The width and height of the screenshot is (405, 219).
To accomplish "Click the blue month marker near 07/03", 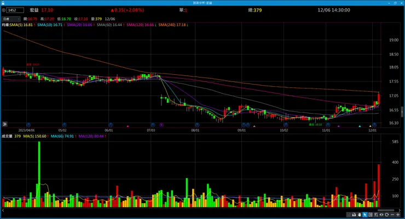I will coord(153,125).
